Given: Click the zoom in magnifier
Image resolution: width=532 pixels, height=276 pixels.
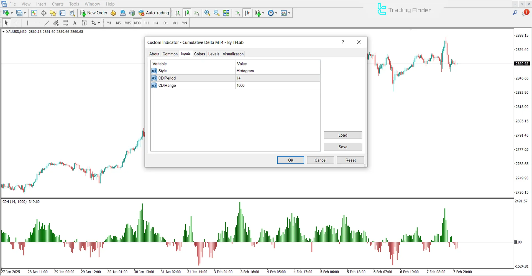Looking at the screenshot, I should point(207,13).
